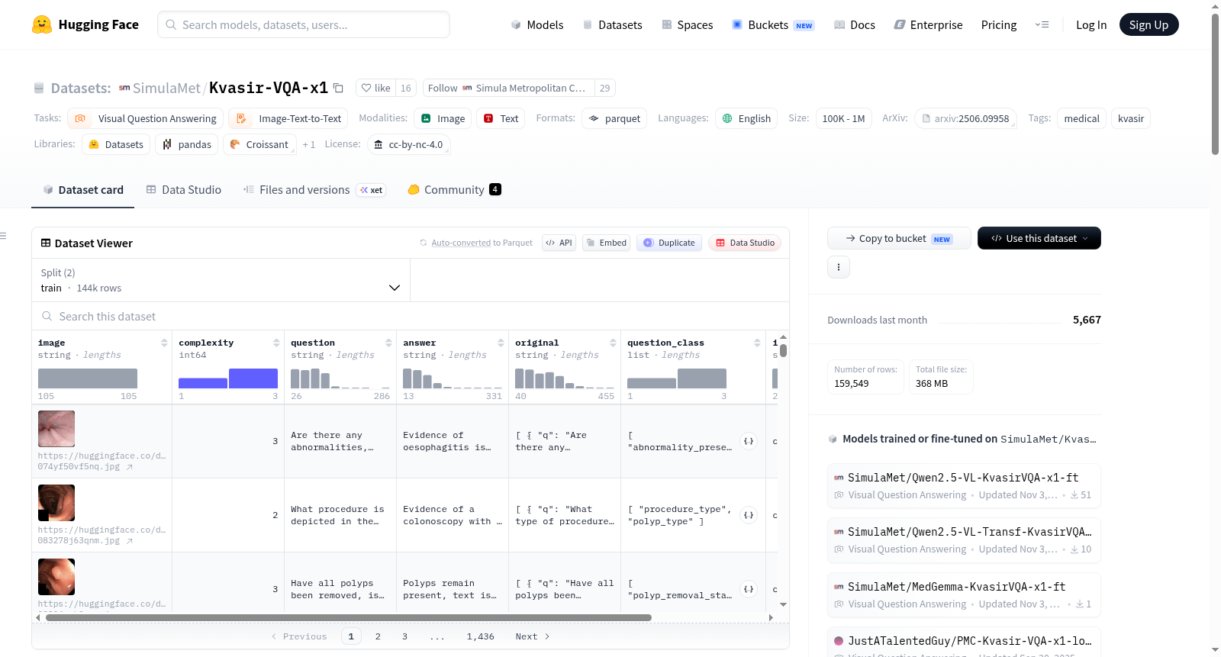
Task: Click the table horizontal scrollbar
Action: point(348,617)
